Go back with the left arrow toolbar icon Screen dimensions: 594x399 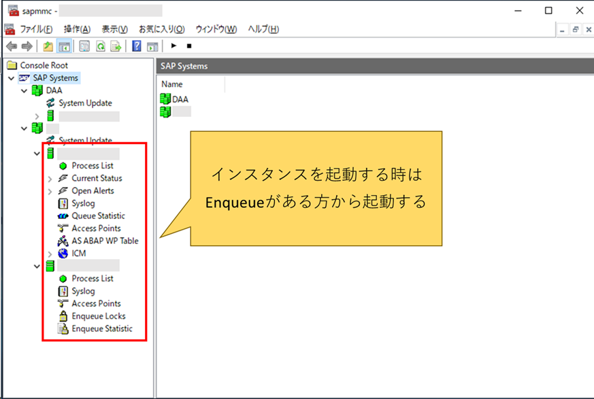12,47
